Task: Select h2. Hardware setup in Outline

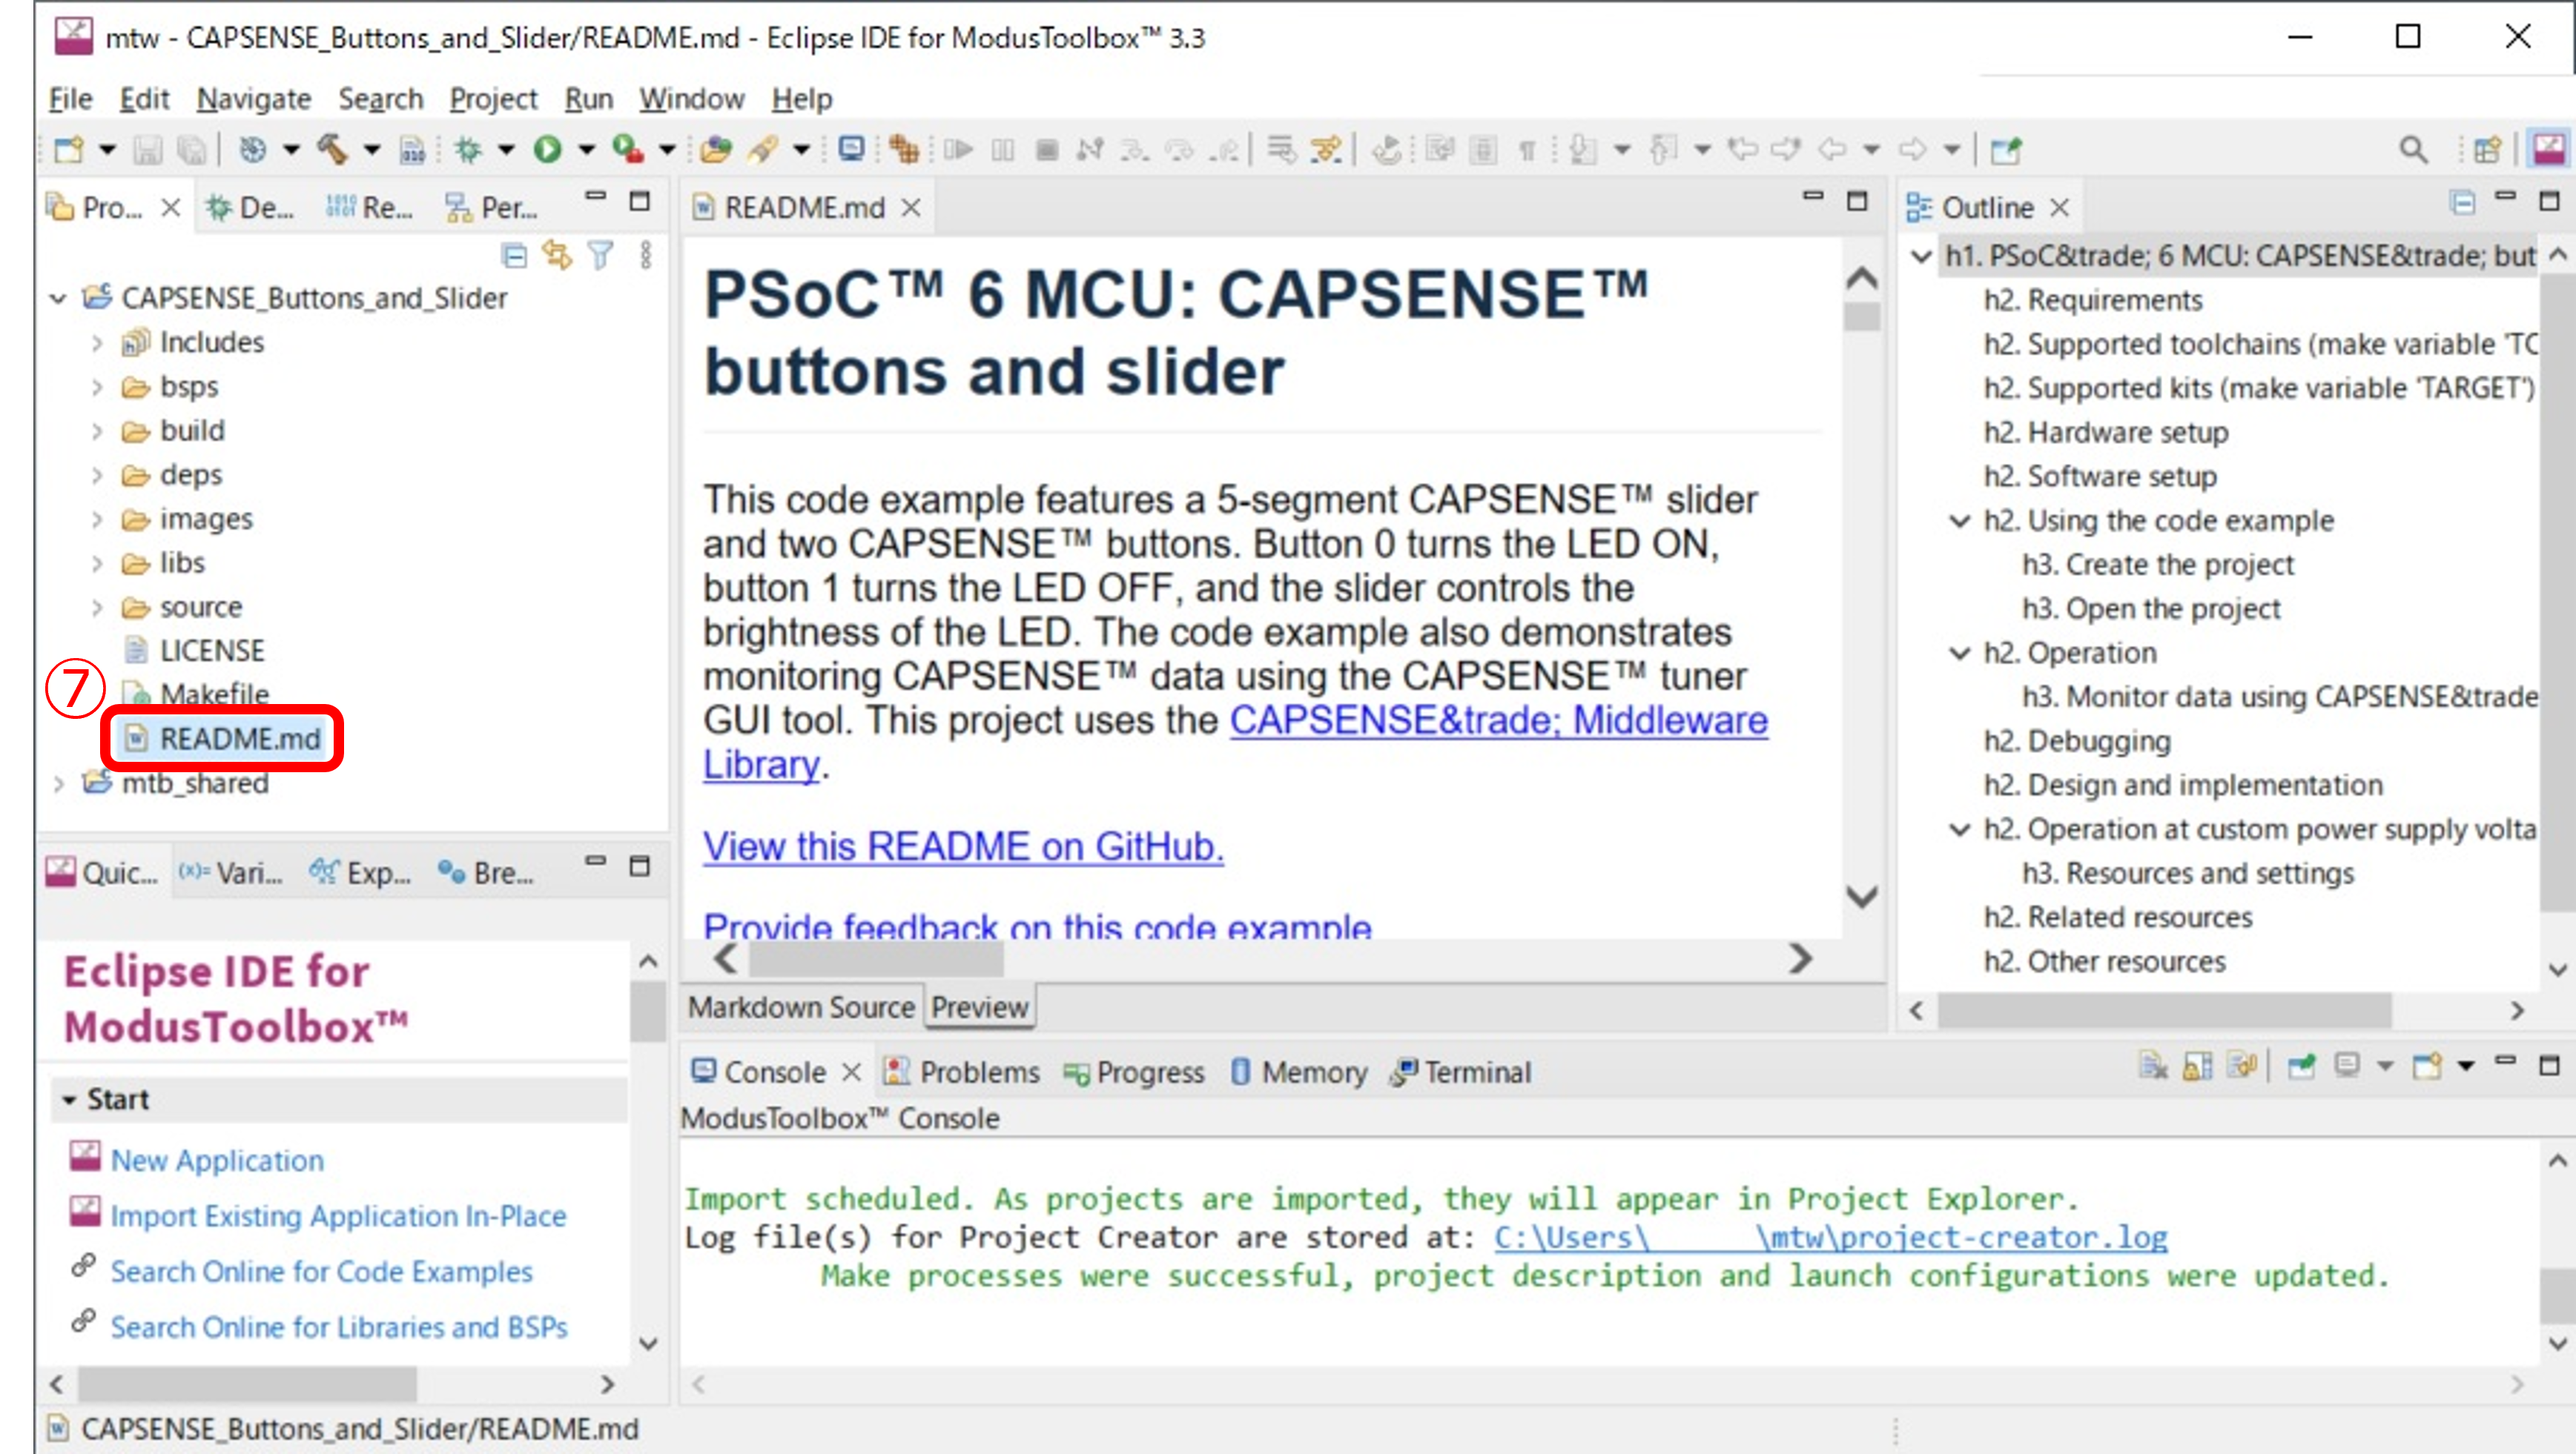Action: 2106,433
